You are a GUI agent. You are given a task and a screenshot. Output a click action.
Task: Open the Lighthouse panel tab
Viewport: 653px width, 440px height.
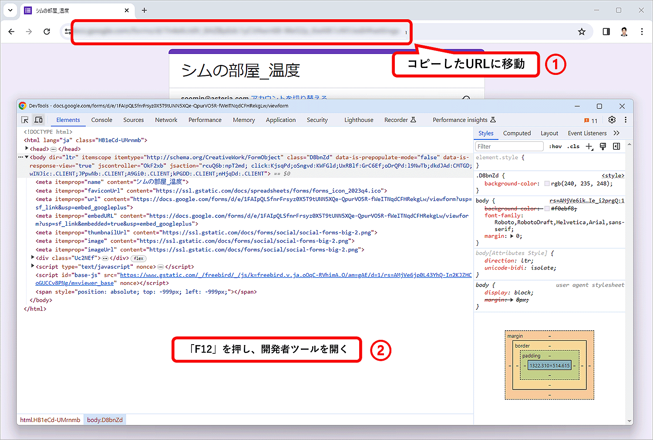(x=359, y=120)
